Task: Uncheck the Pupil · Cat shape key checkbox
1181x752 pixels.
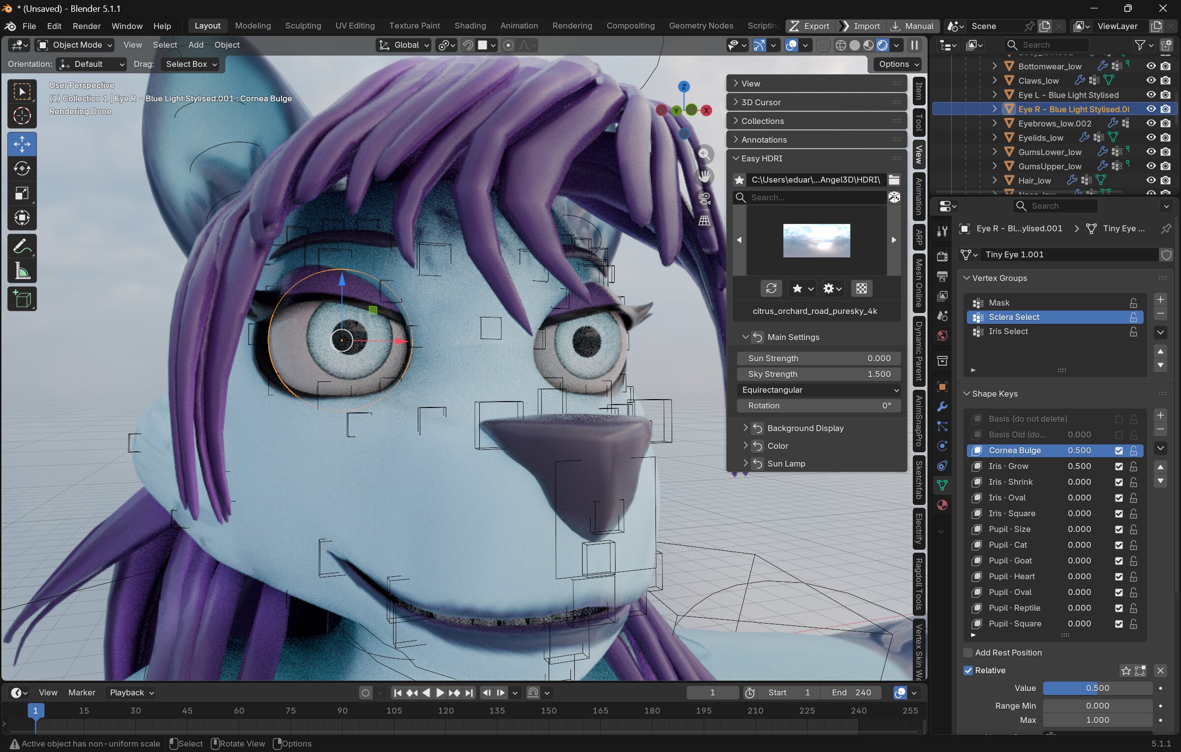Action: click(1119, 545)
